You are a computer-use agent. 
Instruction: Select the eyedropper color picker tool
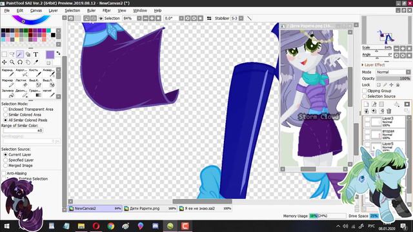[35, 63]
